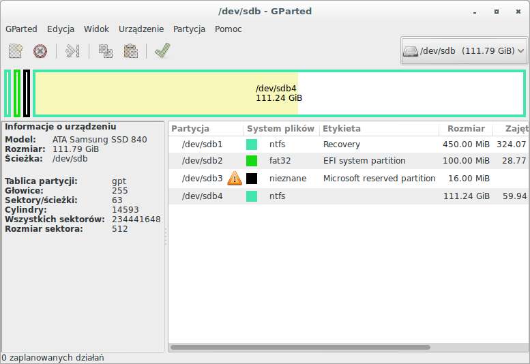The width and height of the screenshot is (530, 364).
Task: Click the warning icon next to /dev/sdb3
Action: coord(235,179)
